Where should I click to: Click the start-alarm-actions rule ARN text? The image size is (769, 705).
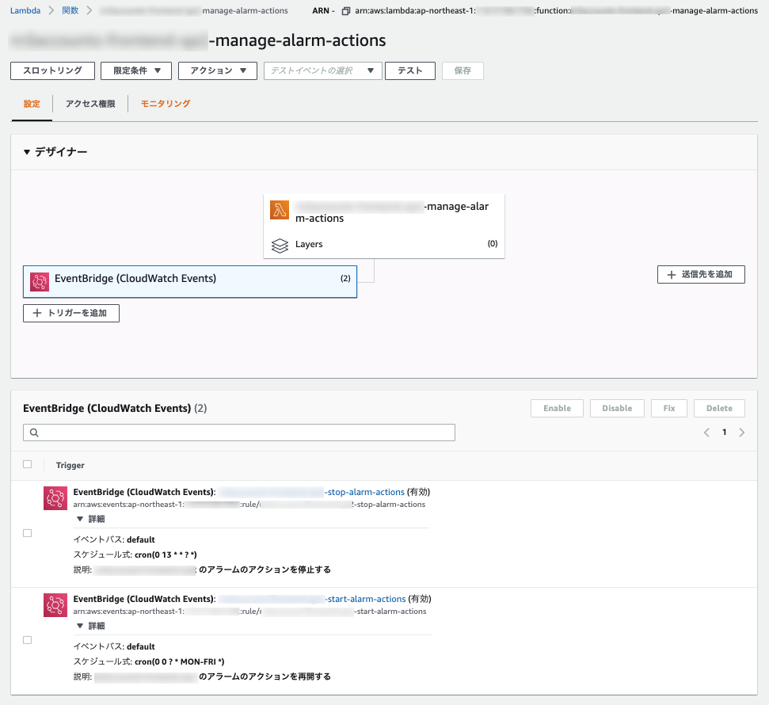click(x=249, y=612)
